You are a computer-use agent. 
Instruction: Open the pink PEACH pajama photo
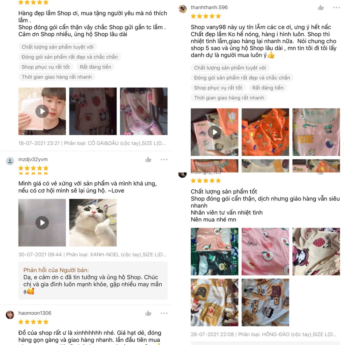(265, 251)
